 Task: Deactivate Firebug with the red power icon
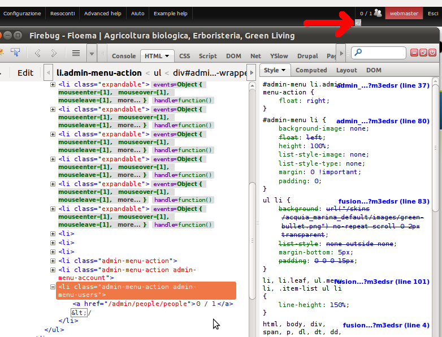(x=432, y=53)
